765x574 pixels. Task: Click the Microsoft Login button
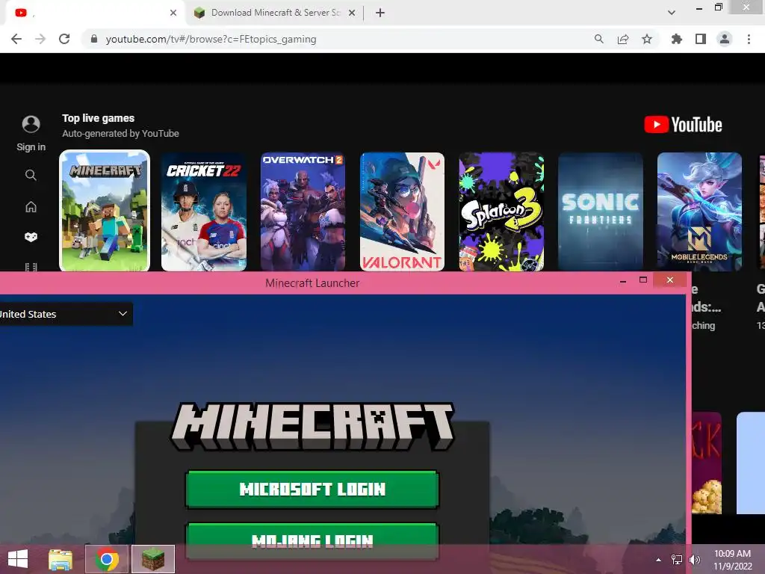312,489
